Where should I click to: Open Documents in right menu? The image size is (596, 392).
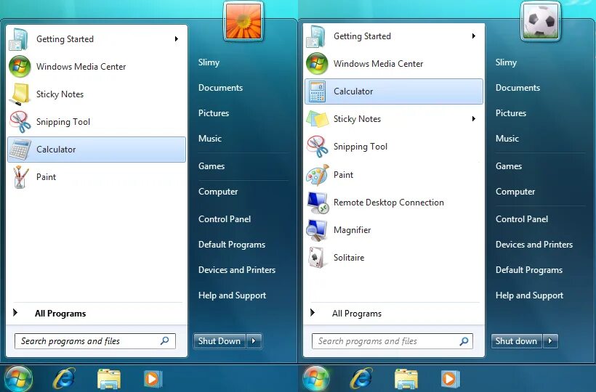coord(518,88)
